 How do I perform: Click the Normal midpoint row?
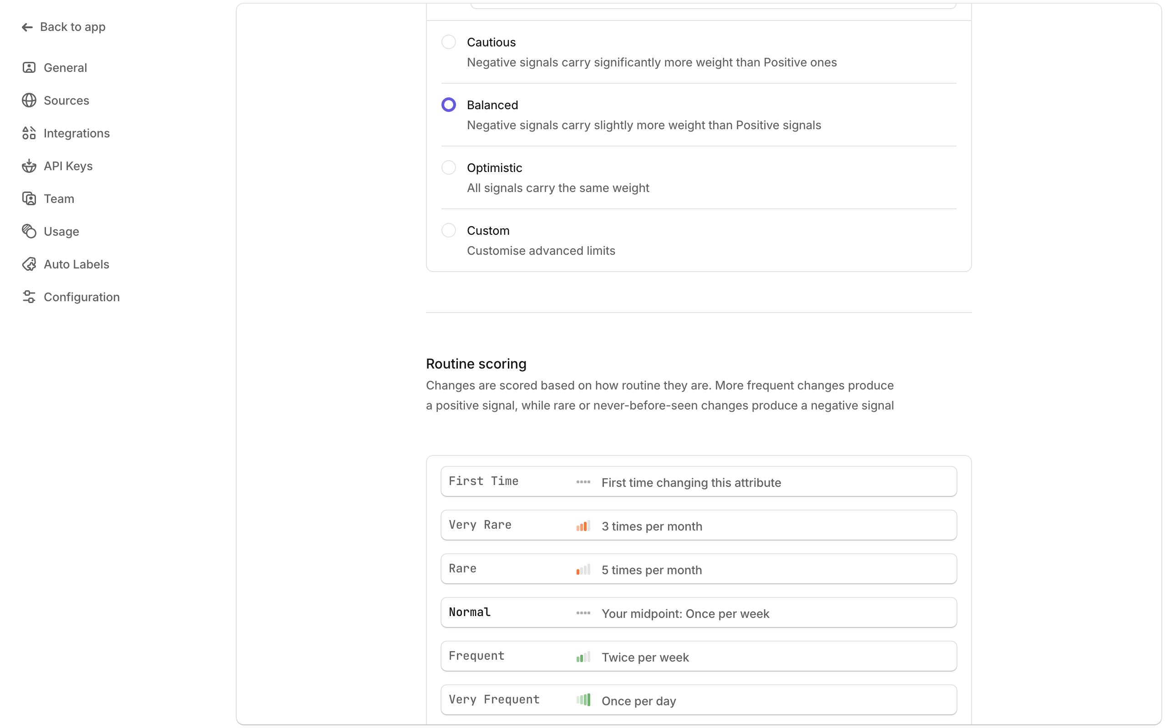(x=698, y=612)
